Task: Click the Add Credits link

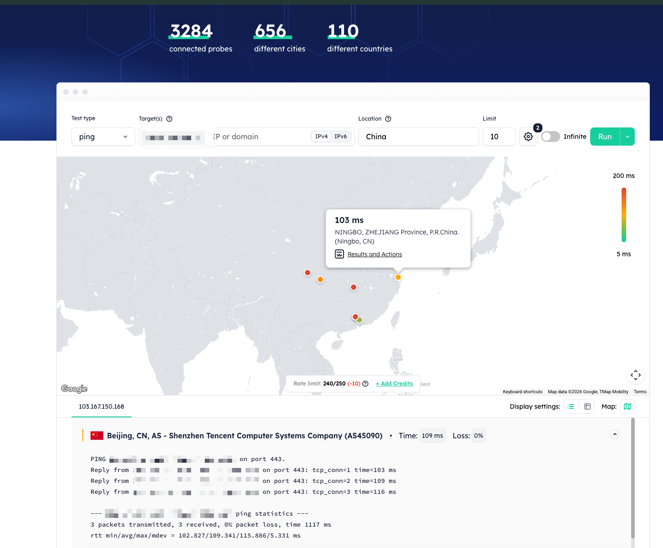Action: pos(394,384)
